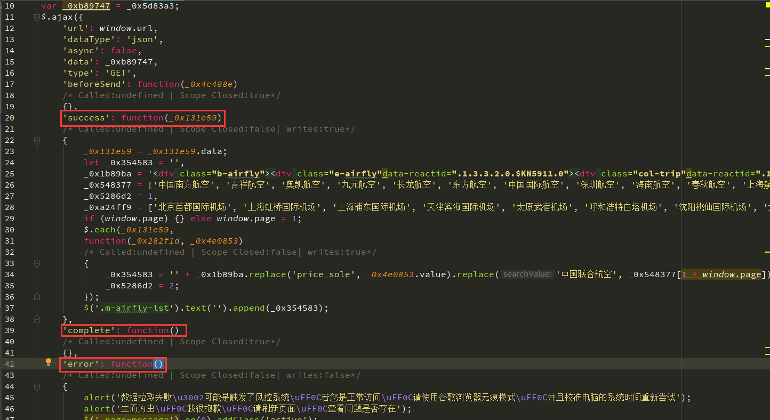The width and height of the screenshot is (770, 420).
Task: Collapse the error function body at line 44
Action: tap(37, 386)
